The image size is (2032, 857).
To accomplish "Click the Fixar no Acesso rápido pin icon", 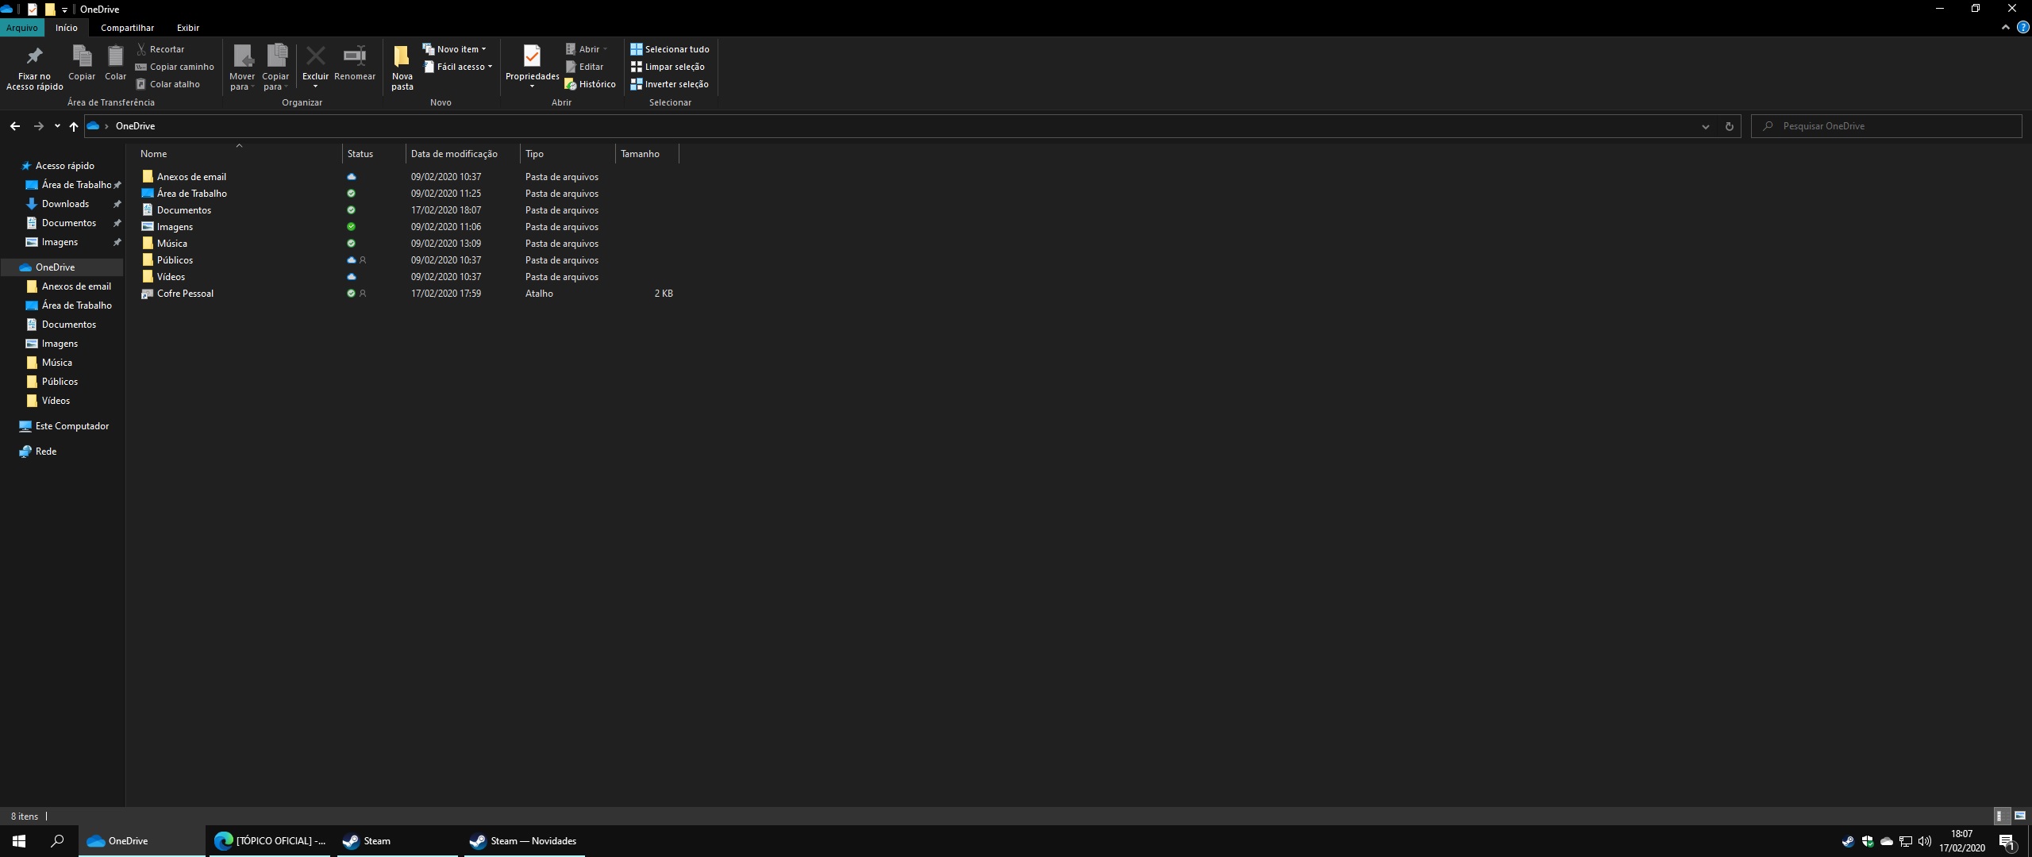I will [34, 56].
